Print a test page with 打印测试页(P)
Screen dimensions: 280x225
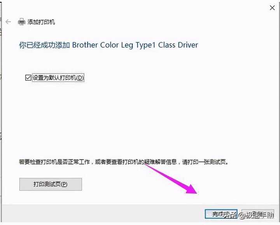pyautogui.click(x=51, y=184)
